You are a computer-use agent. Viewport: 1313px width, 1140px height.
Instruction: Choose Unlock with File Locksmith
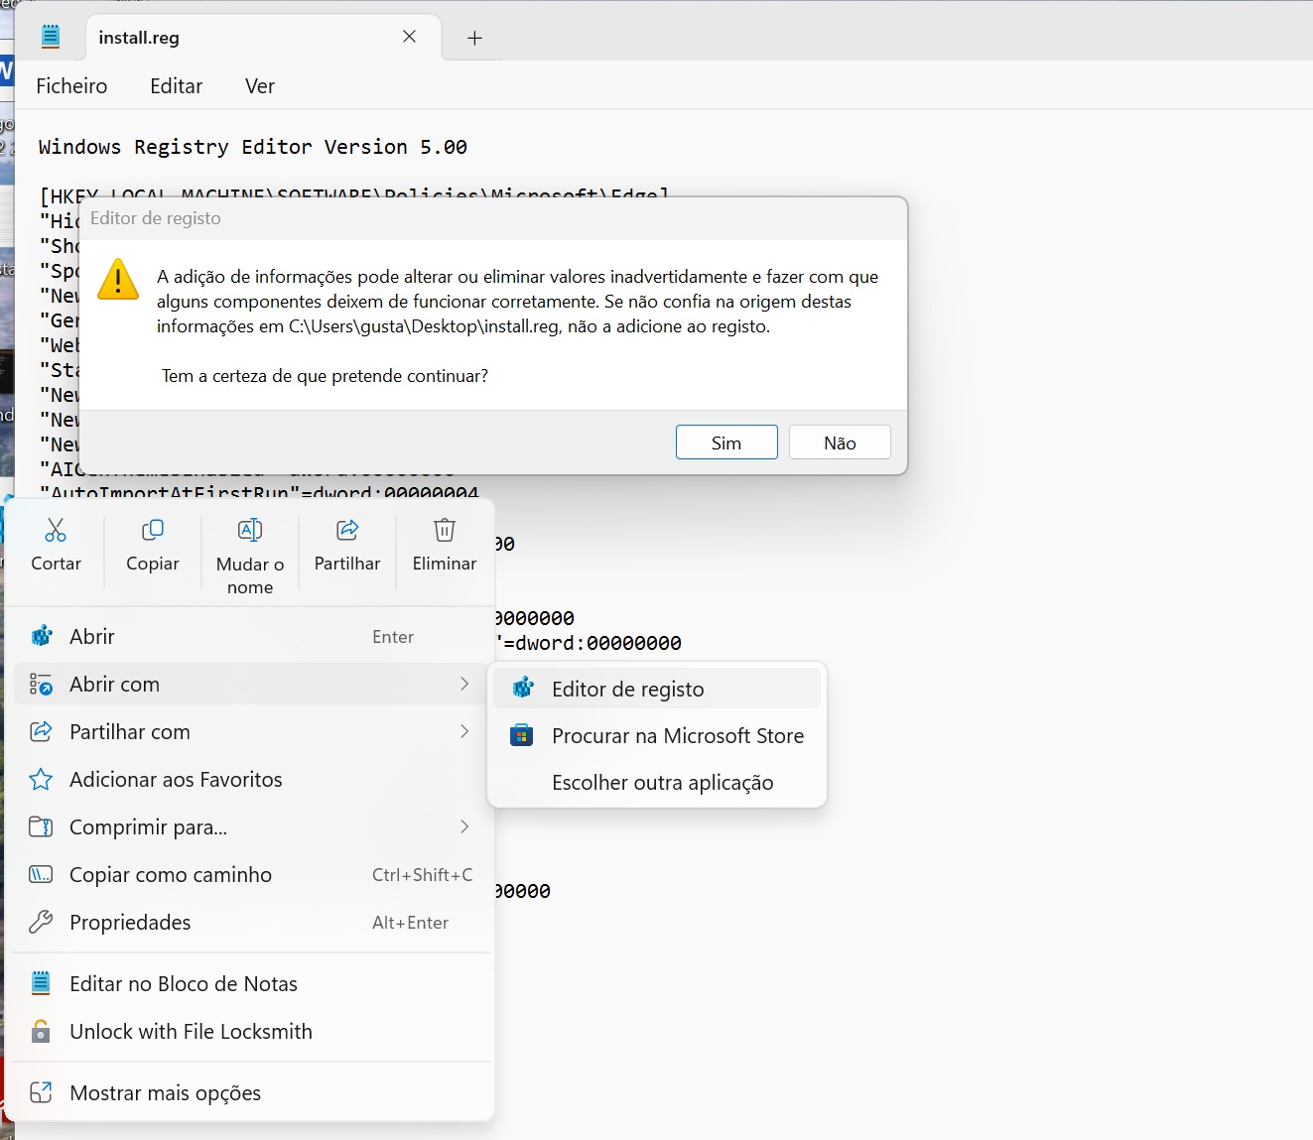click(x=191, y=1032)
